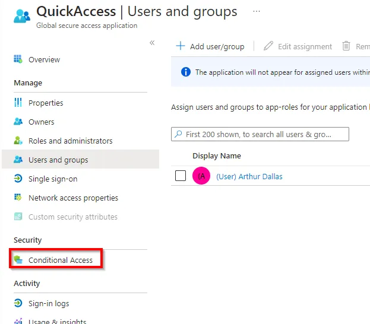Image resolution: width=370 pixels, height=324 pixels.
Task: Click the 'Global secure access application' subtitle
Action: pos(87,26)
